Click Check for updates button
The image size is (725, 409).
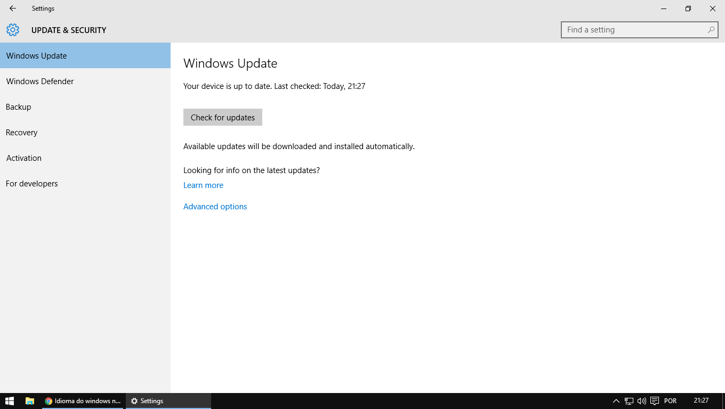pyautogui.click(x=223, y=117)
